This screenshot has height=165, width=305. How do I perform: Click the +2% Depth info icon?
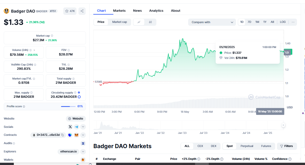199,159
